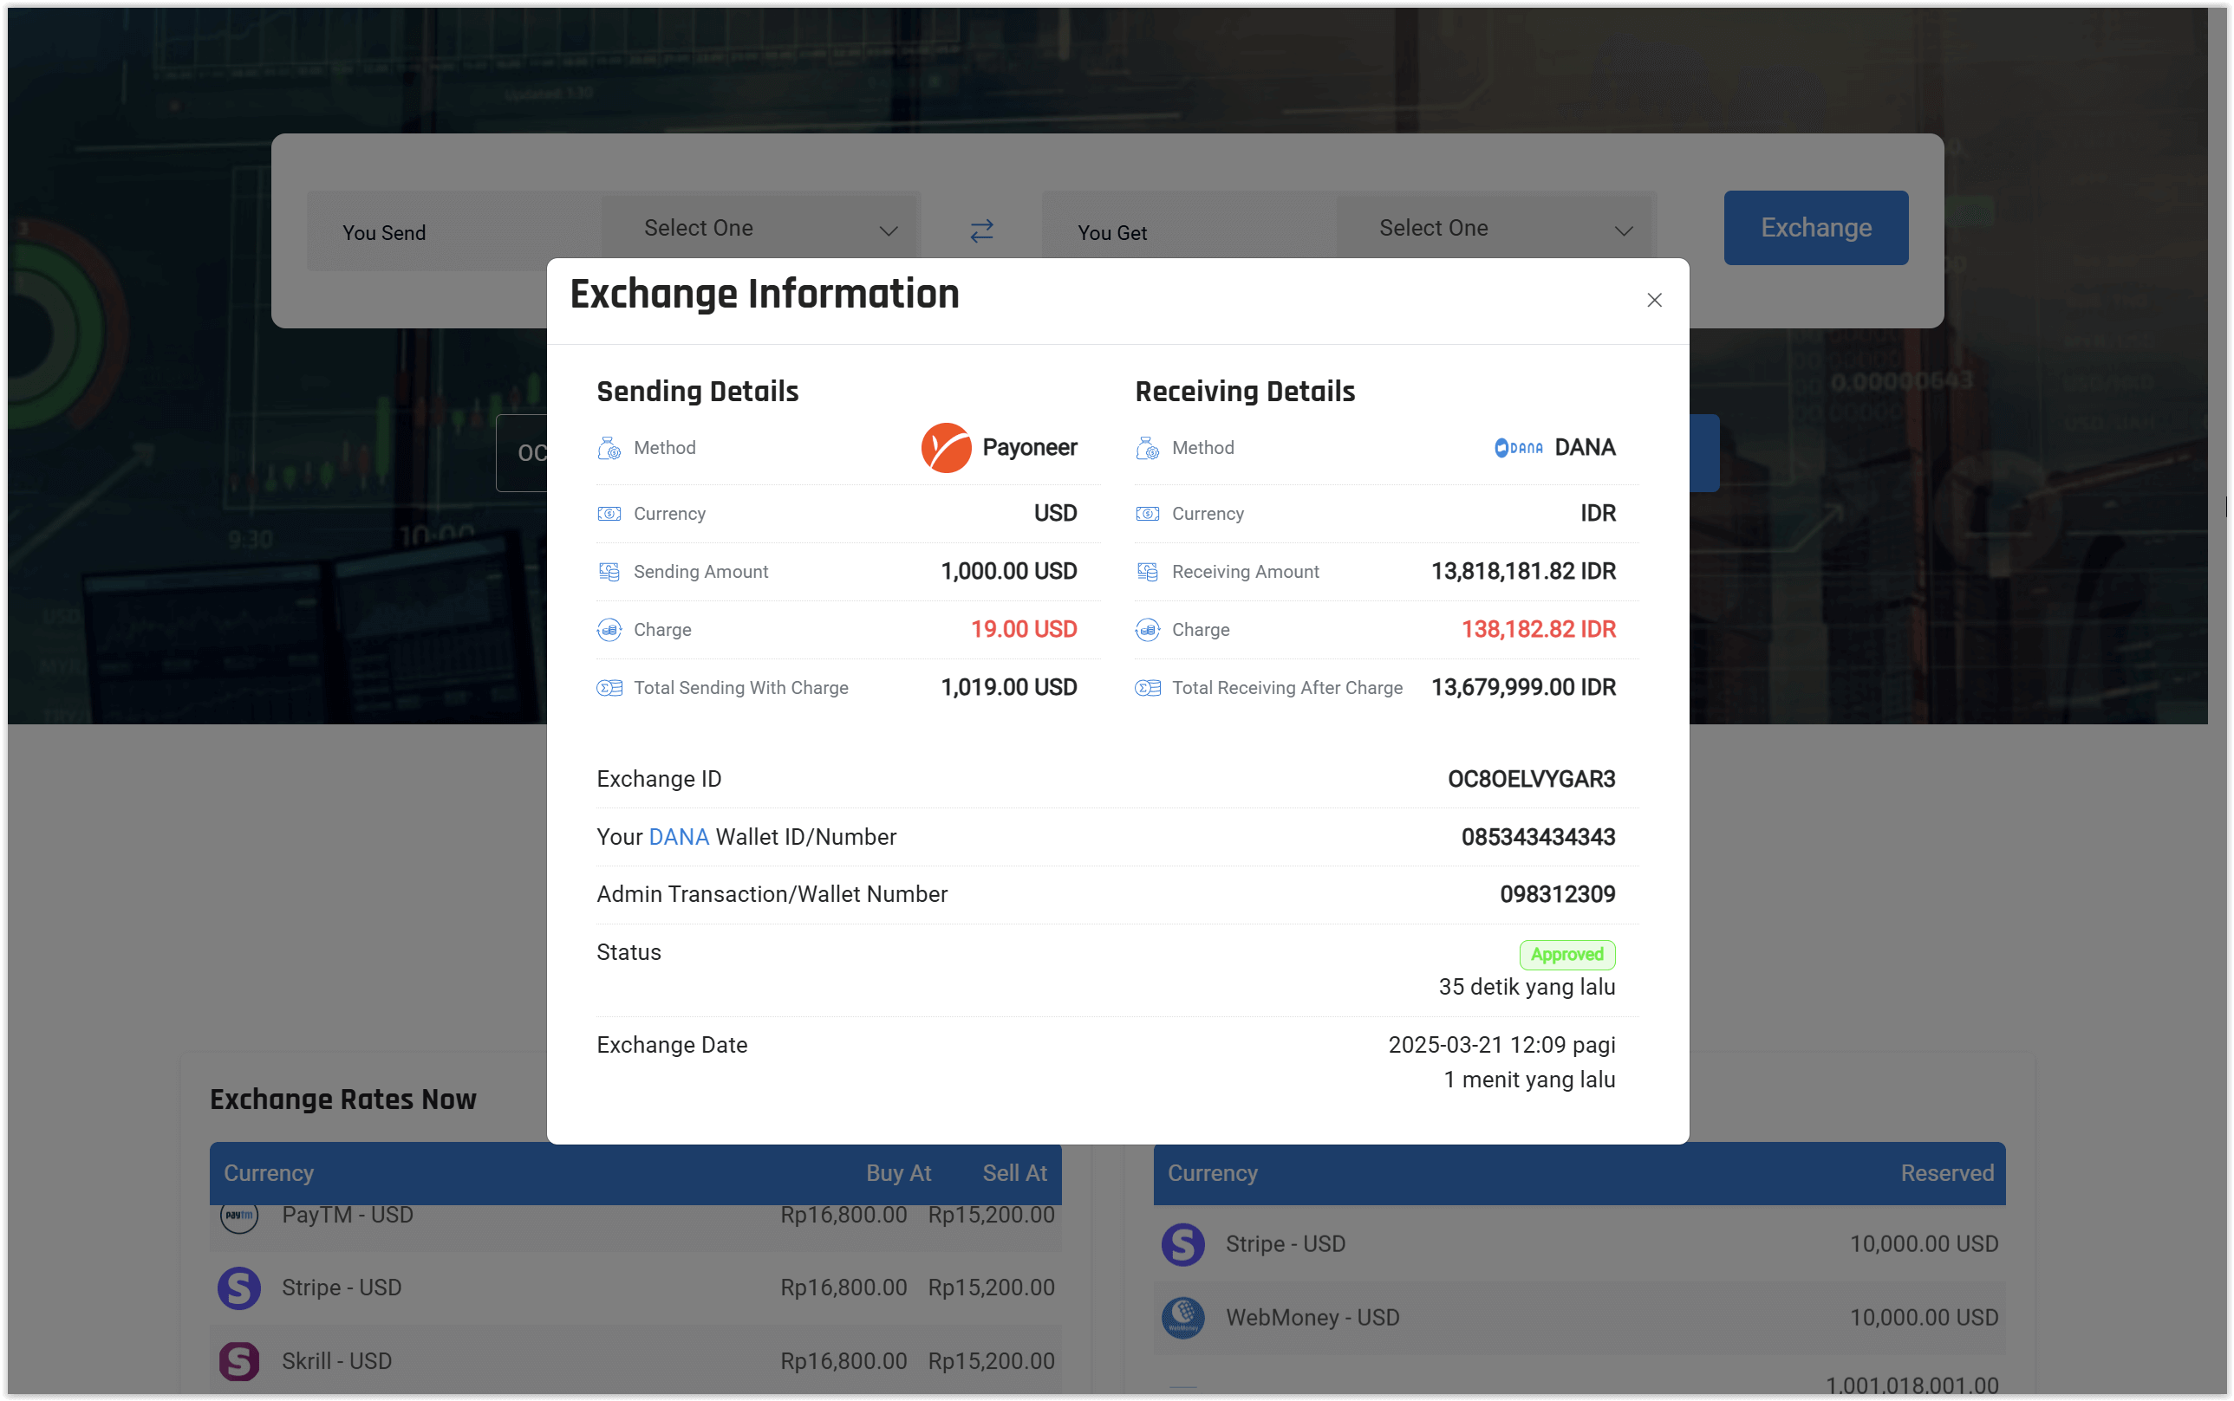The width and height of the screenshot is (2234, 1401).
Task: Click the Stripe icon in reserved table
Action: pyautogui.click(x=1182, y=1244)
